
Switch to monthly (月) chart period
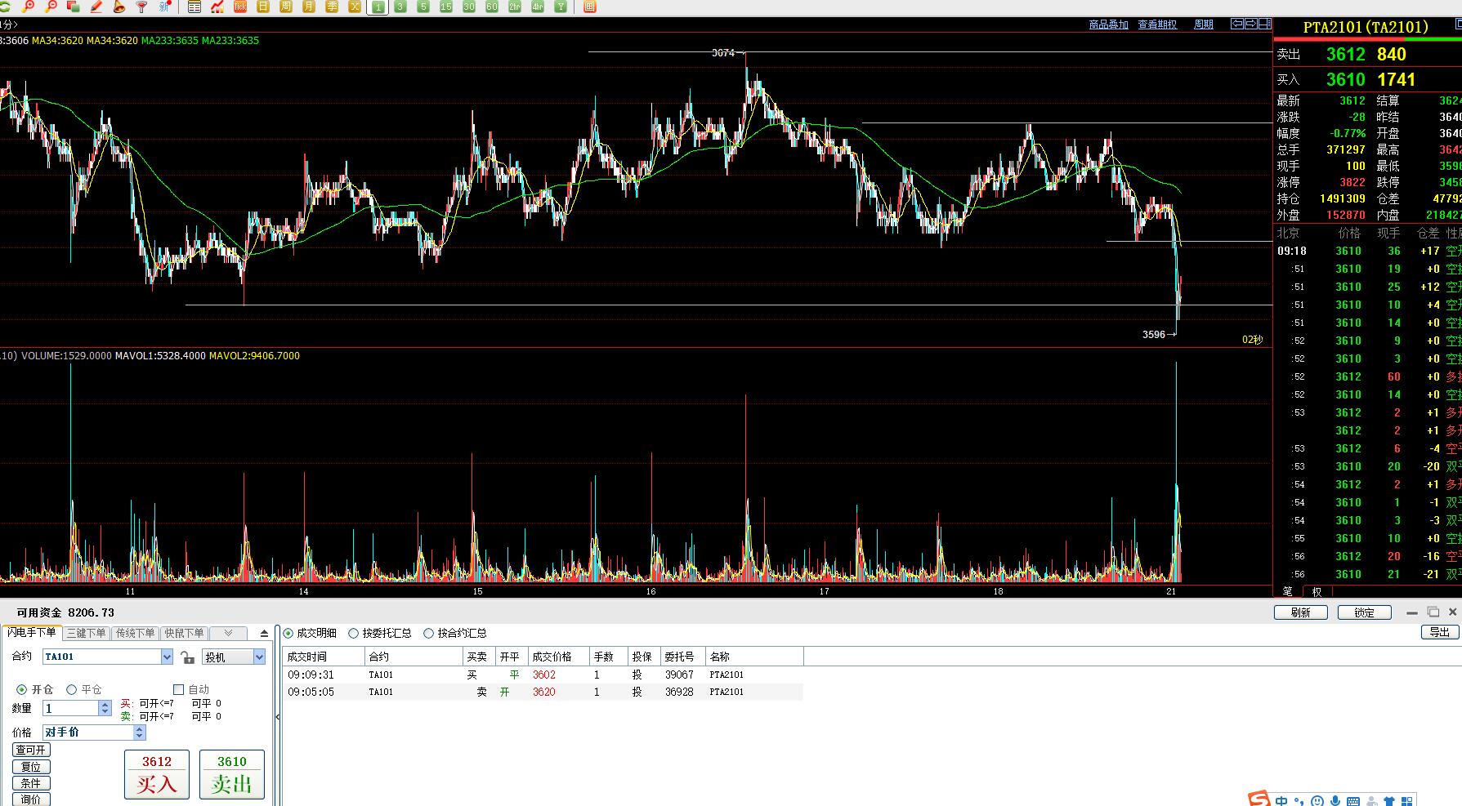coord(309,7)
